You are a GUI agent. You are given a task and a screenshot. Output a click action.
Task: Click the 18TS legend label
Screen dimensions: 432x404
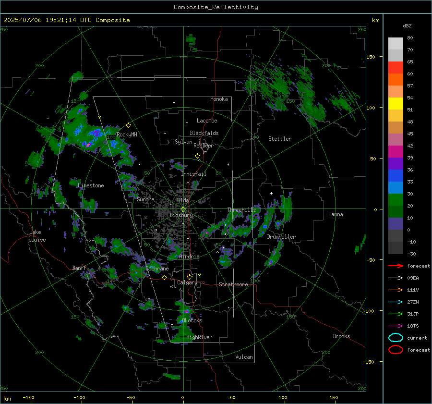[x=413, y=326]
